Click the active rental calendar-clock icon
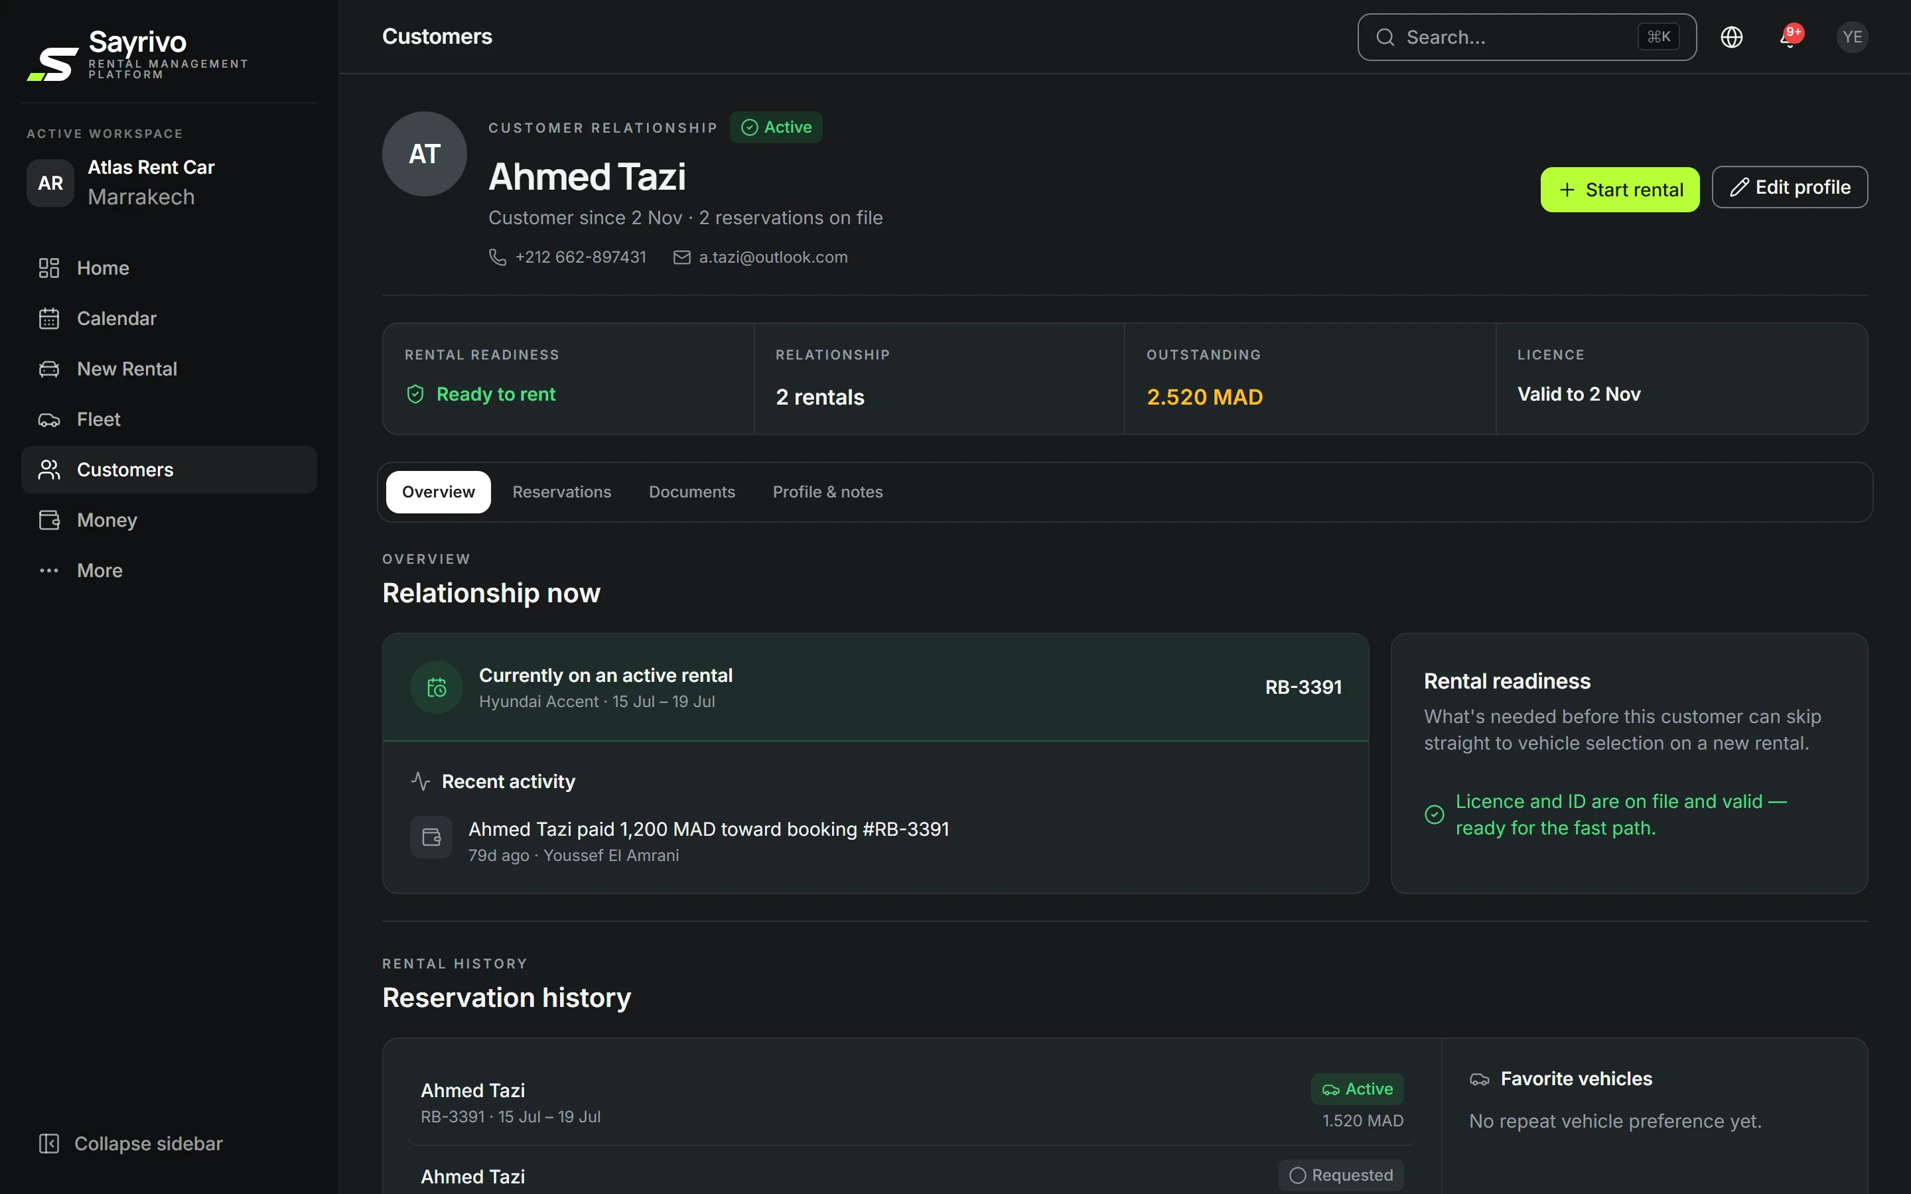Viewport: 1911px width, 1194px height. point(437,687)
